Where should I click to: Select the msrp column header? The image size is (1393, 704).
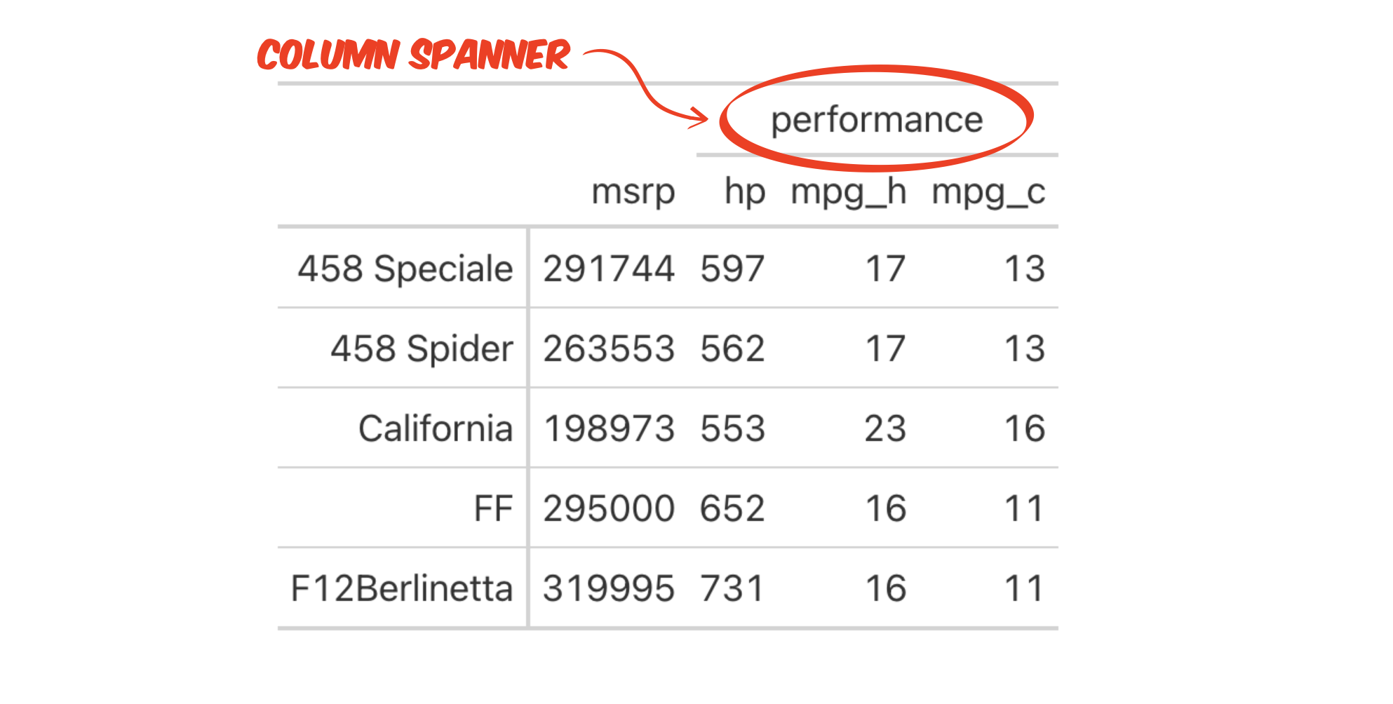pos(633,191)
